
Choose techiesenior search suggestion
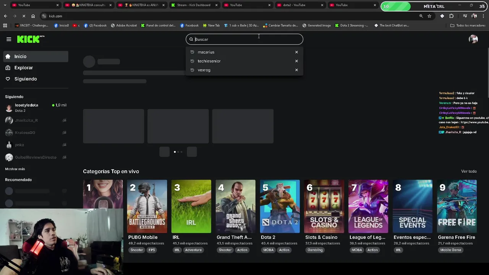tap(244, 61)
